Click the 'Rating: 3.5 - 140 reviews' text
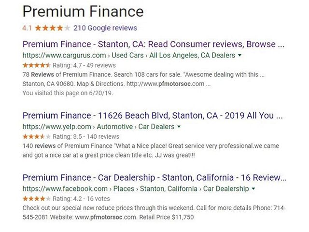The height and width of the screenshot is (232, 309). (x=86, y=137)
